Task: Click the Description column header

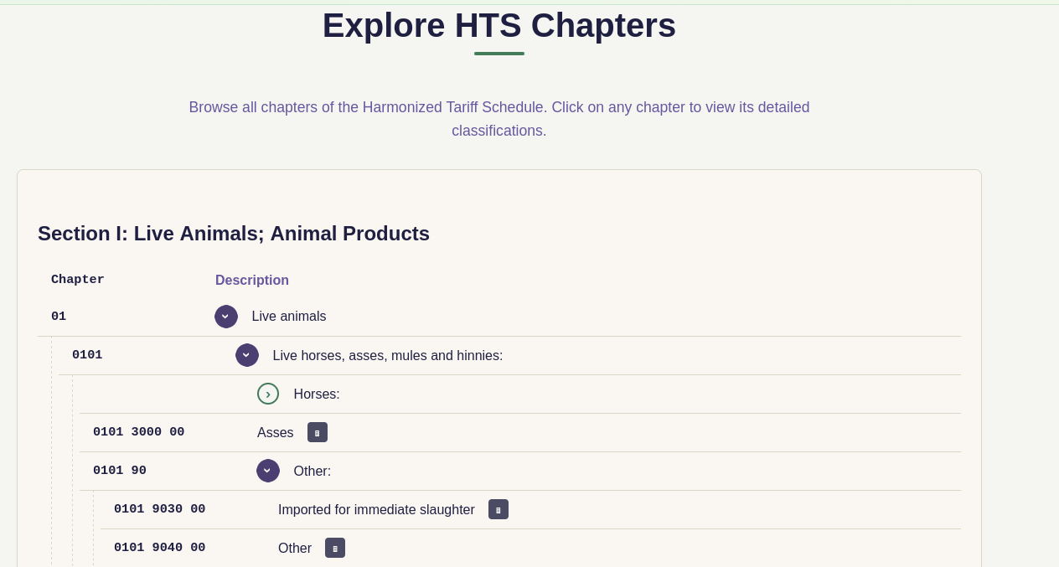Action: pyautogui.click(x=252, y=280)
